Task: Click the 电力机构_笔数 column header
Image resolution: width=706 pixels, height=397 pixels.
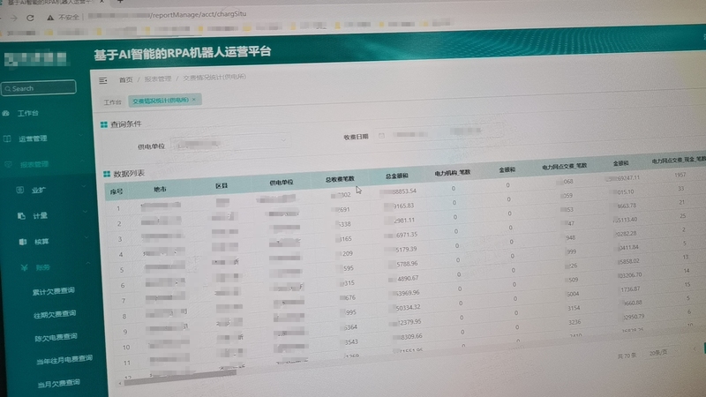Action: click(453, 173)
